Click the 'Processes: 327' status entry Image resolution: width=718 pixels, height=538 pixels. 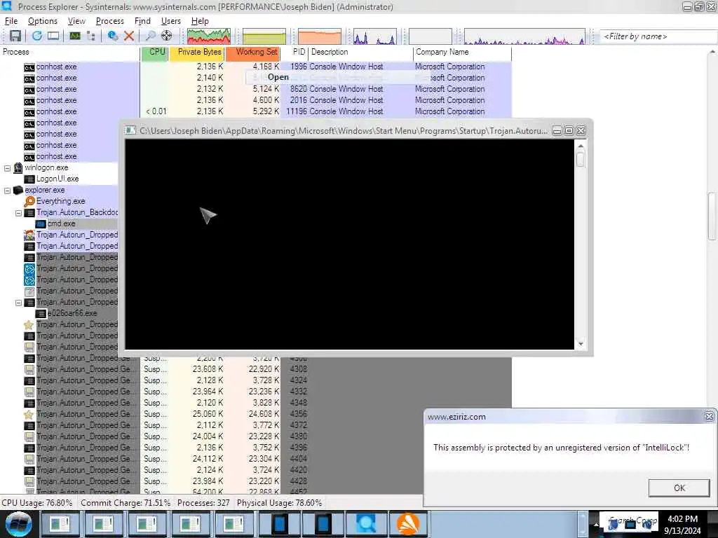tap(203, 503)
